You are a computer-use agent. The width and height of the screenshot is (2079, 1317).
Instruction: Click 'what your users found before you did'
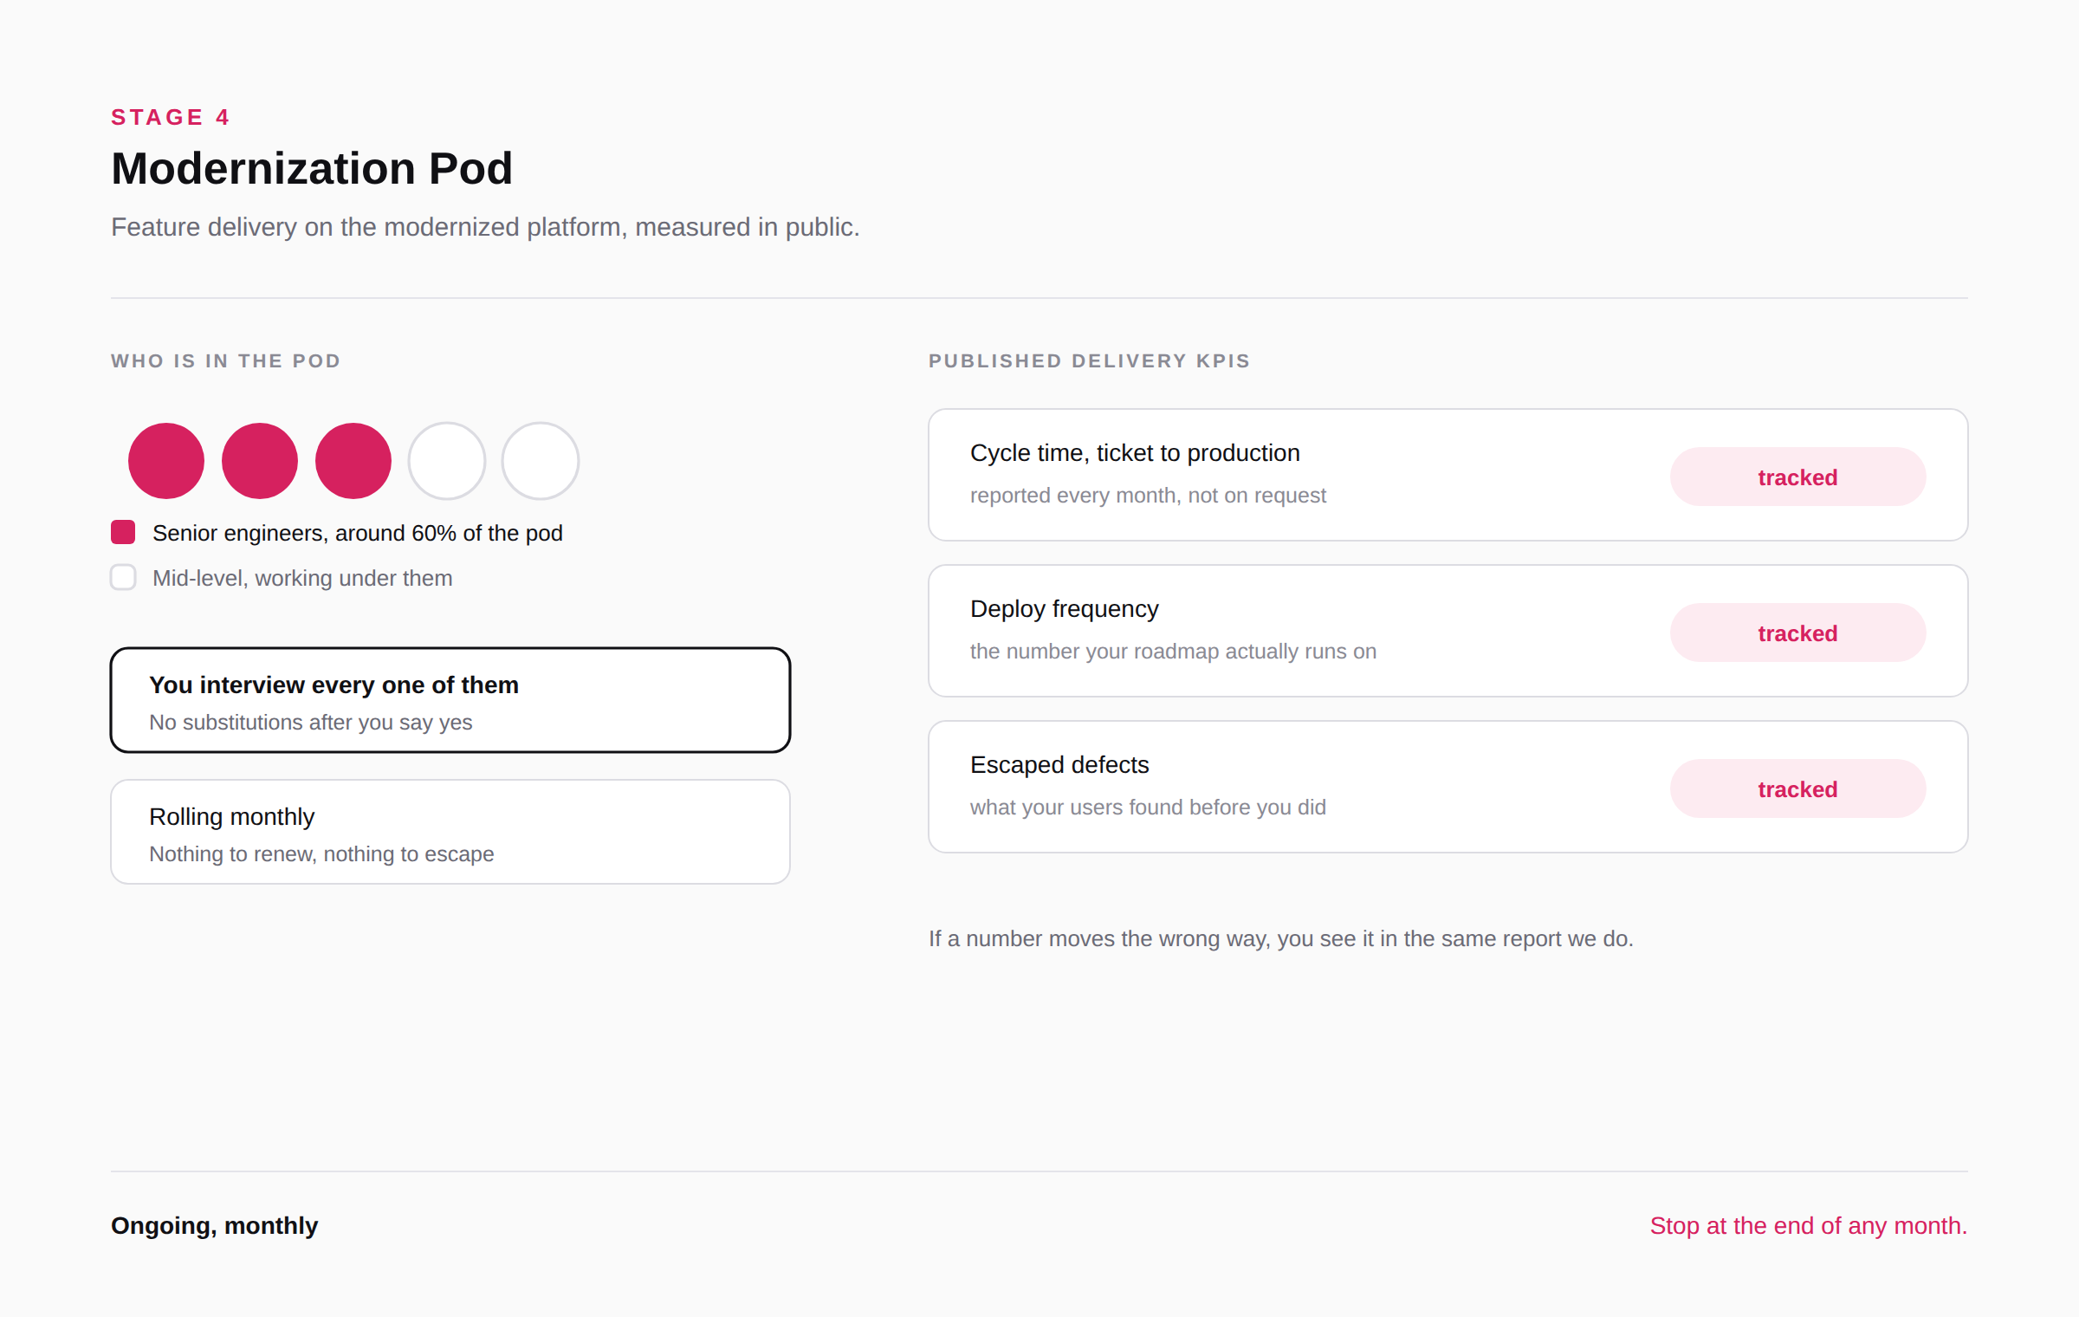1148,808
